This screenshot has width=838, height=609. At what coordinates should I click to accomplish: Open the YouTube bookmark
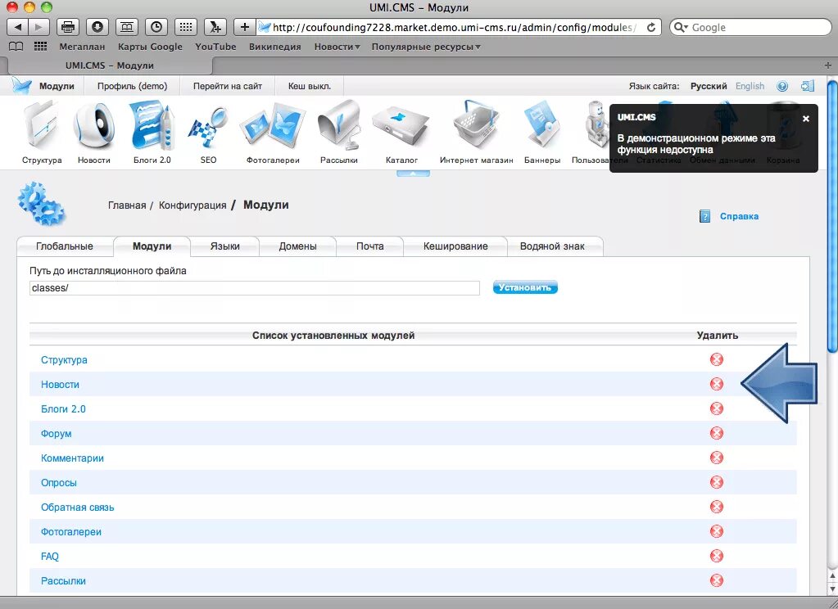pyautogui.click(x=215, y=47)
